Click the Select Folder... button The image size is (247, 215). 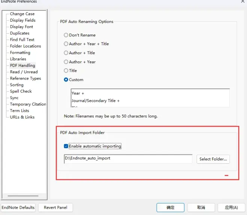pyautogui.click(x=213, y=159)
